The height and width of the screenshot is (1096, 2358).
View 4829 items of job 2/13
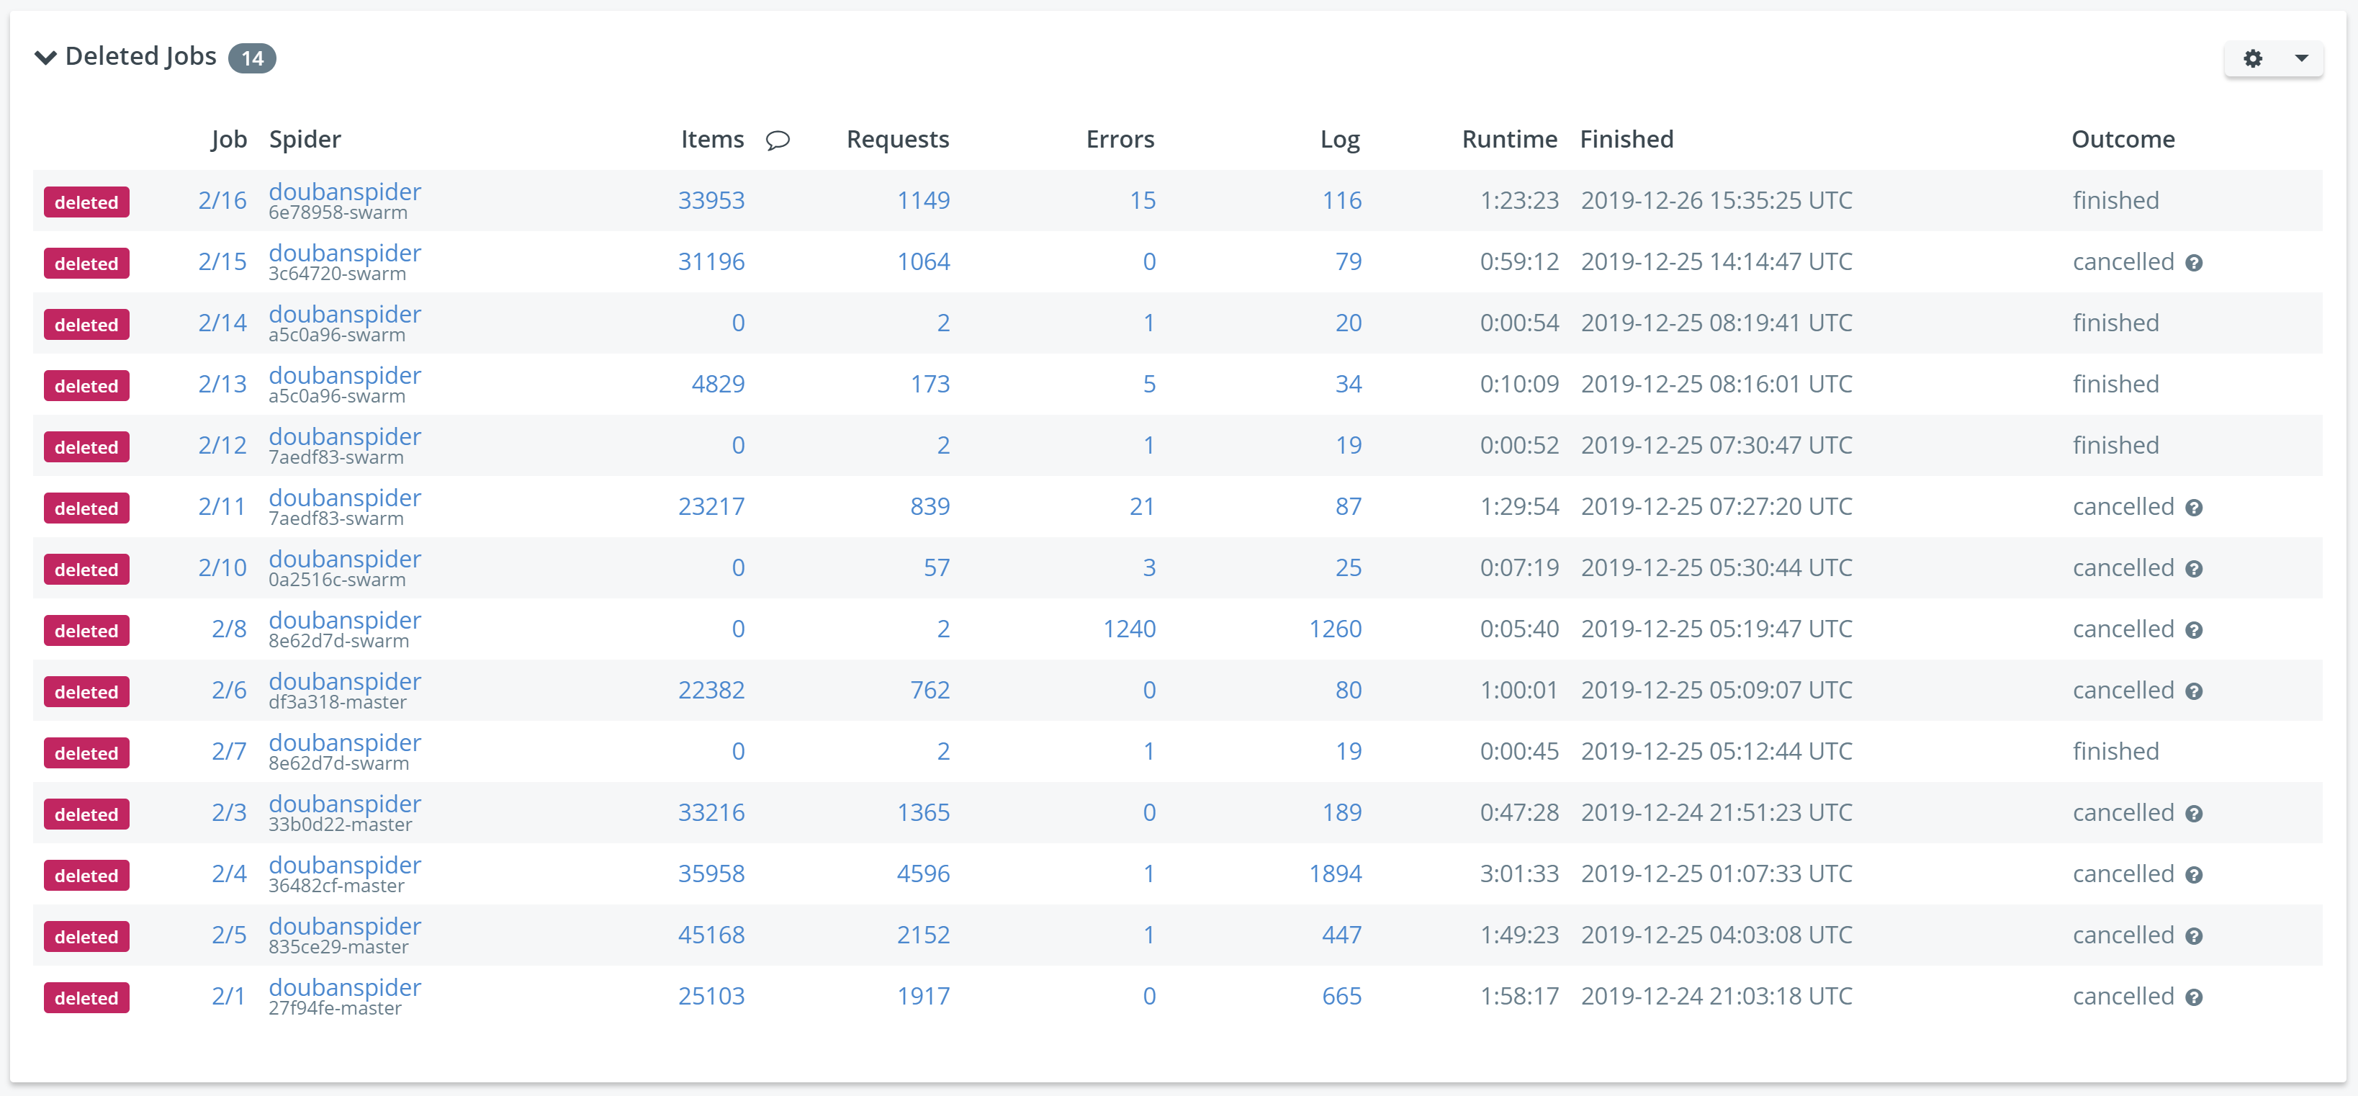coord(719,385)
